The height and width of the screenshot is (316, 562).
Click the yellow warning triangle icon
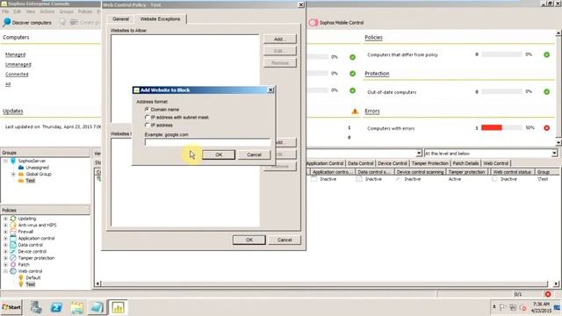(355, 111)
